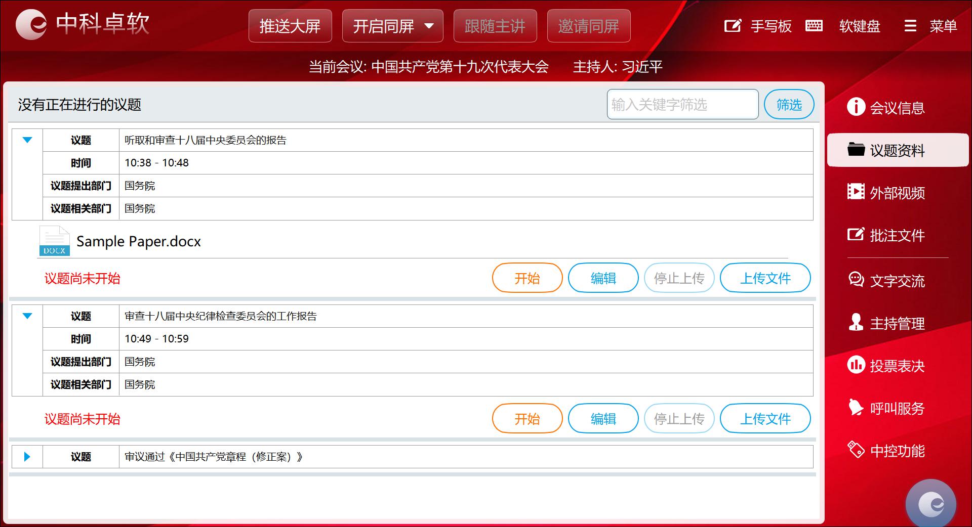972x527 pixels.
Task: Start the 10:38 - 10:48 topic with 开始
Action: coord(528,278)
